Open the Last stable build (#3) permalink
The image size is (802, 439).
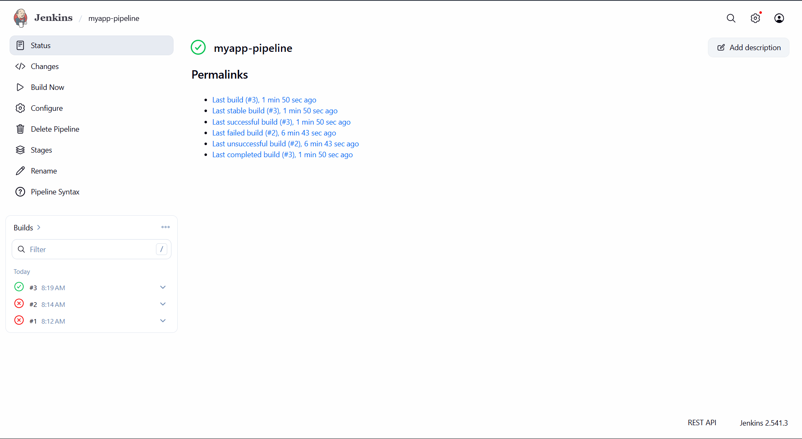pos(275,111)
